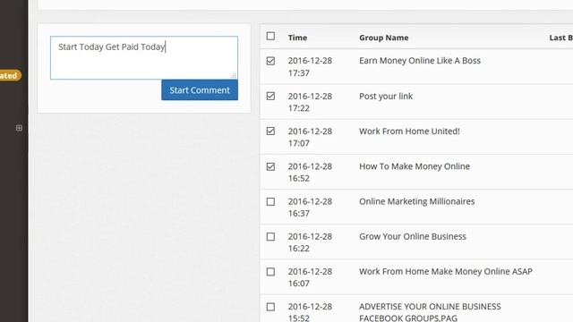Toggle the select-all checkbox in the table header
Image resolution: width=573 pixels, height=322 pixels.
click(x=270, y=36)
